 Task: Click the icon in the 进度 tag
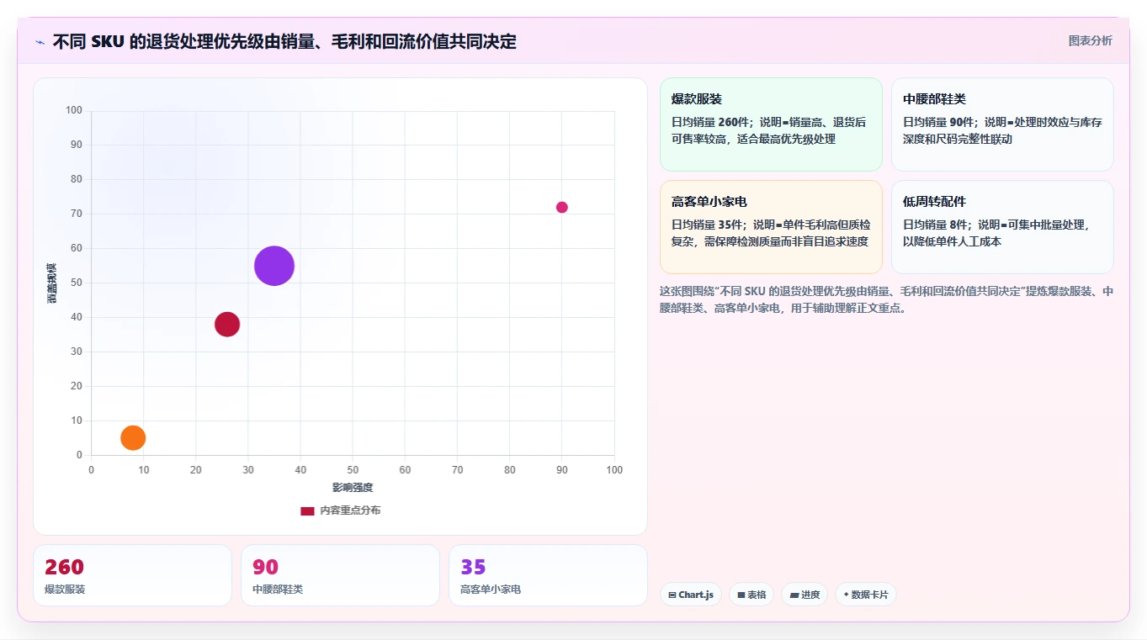tap(794, 595)
